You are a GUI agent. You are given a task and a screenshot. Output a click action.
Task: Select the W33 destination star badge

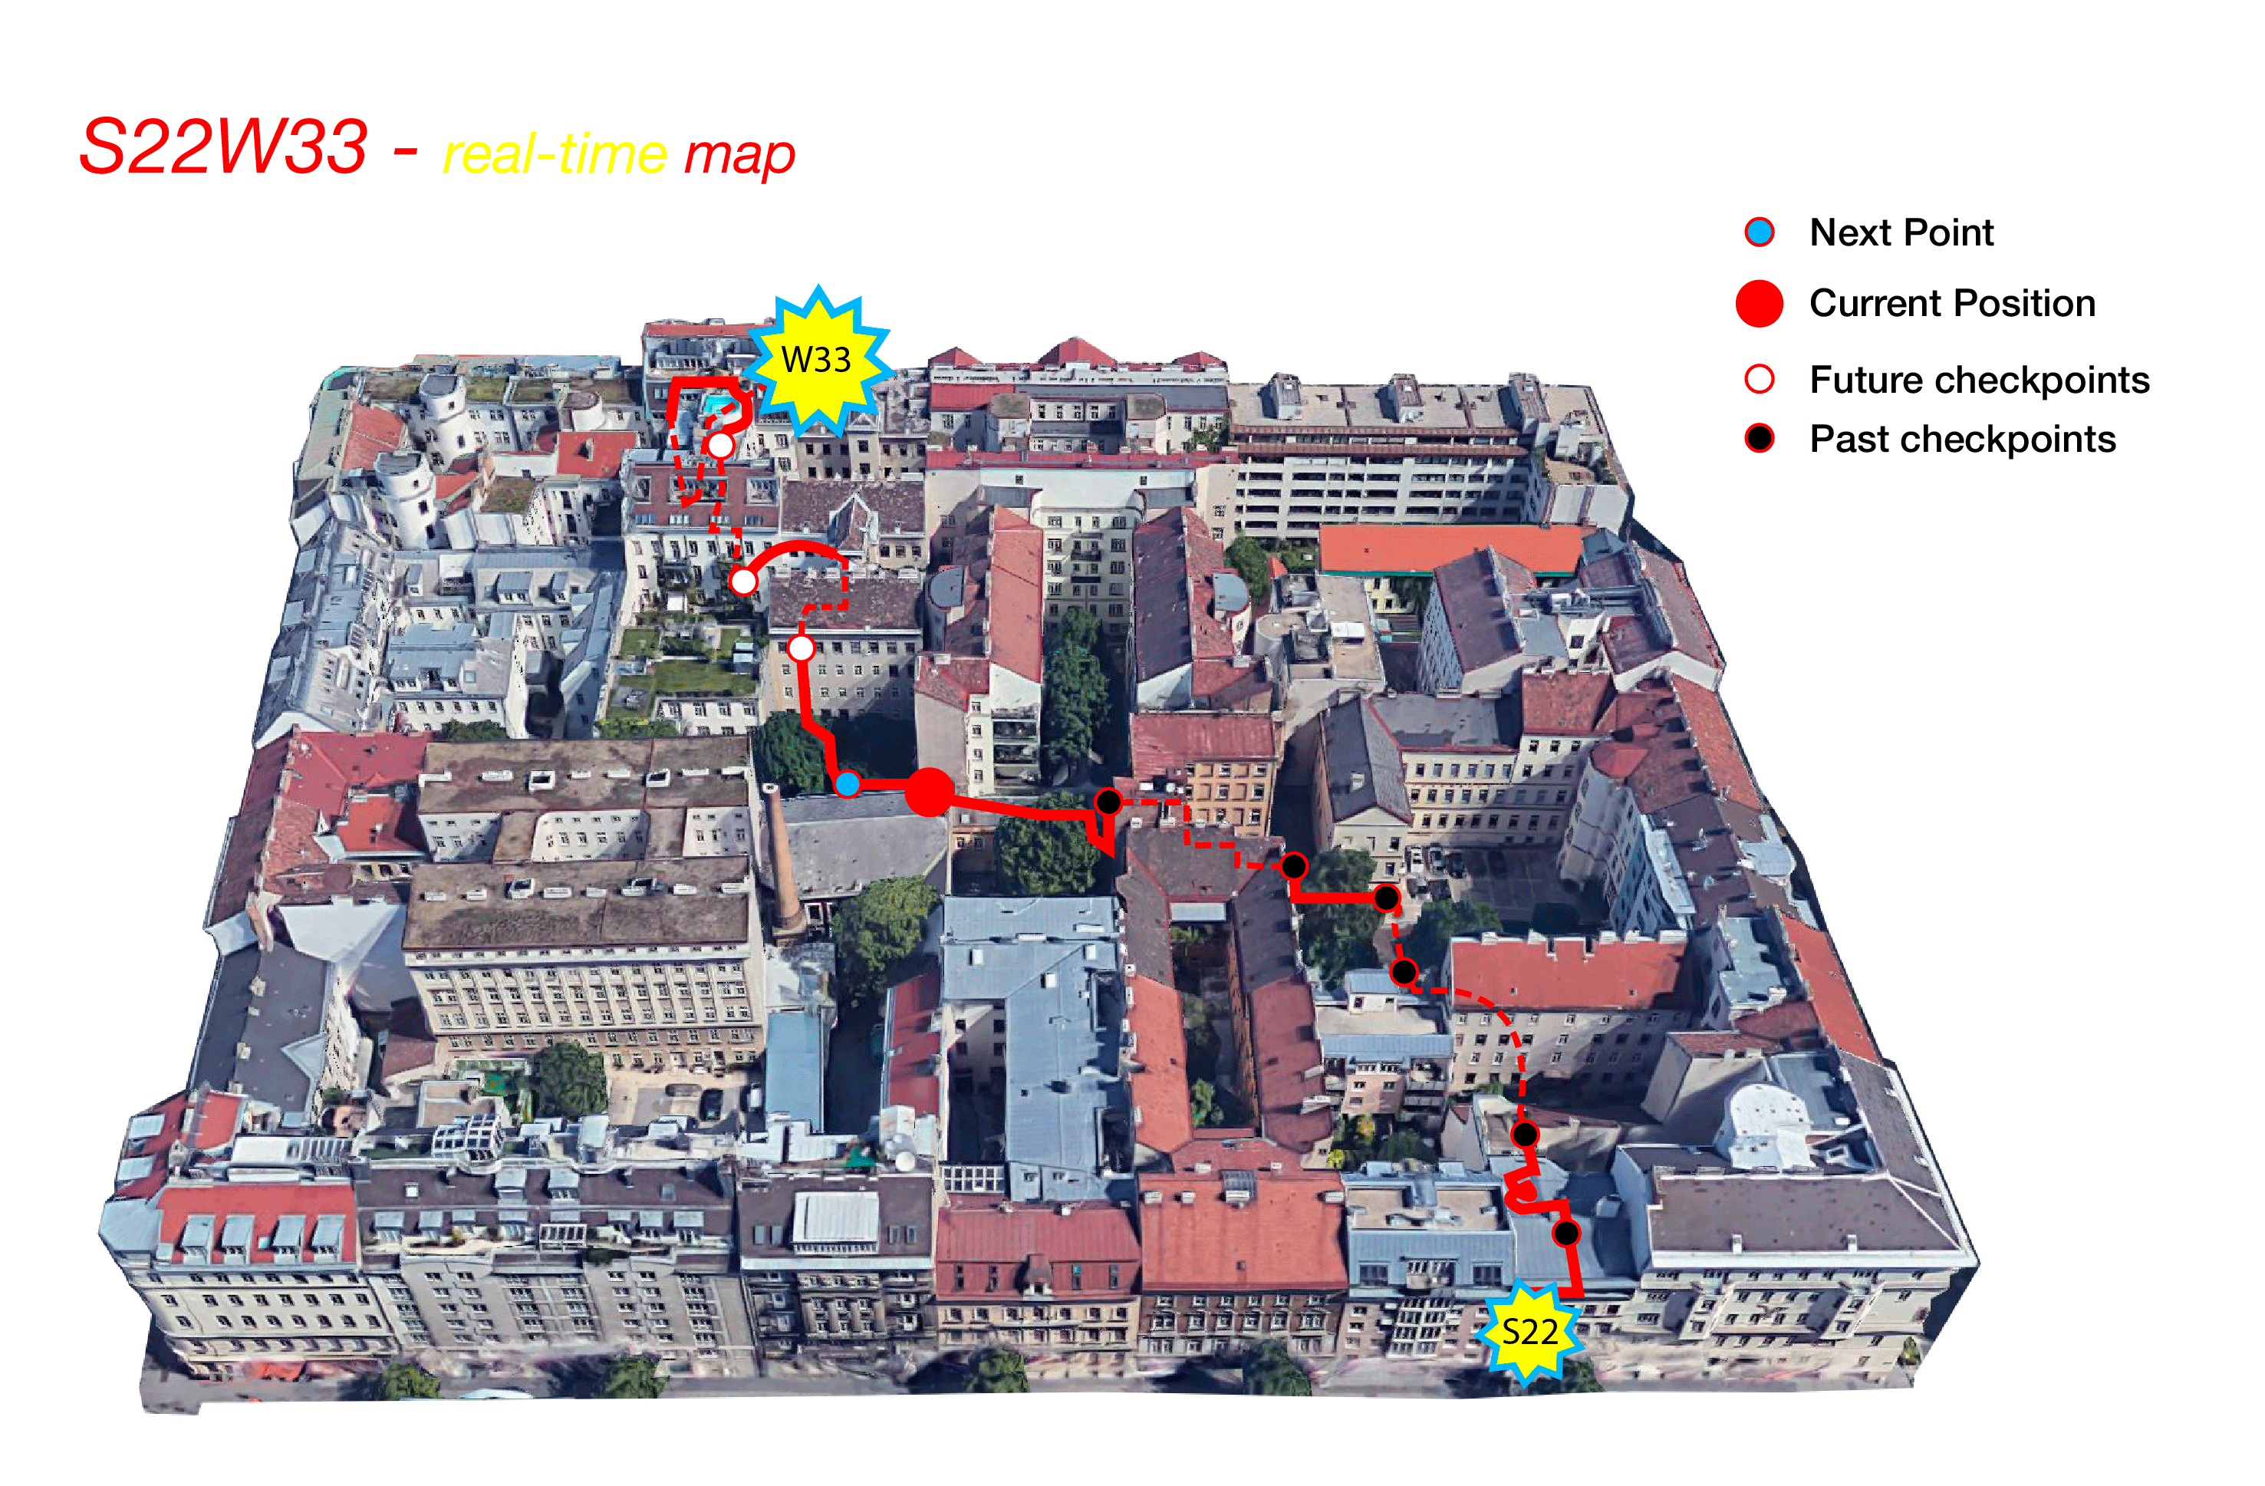pos(817,361)
